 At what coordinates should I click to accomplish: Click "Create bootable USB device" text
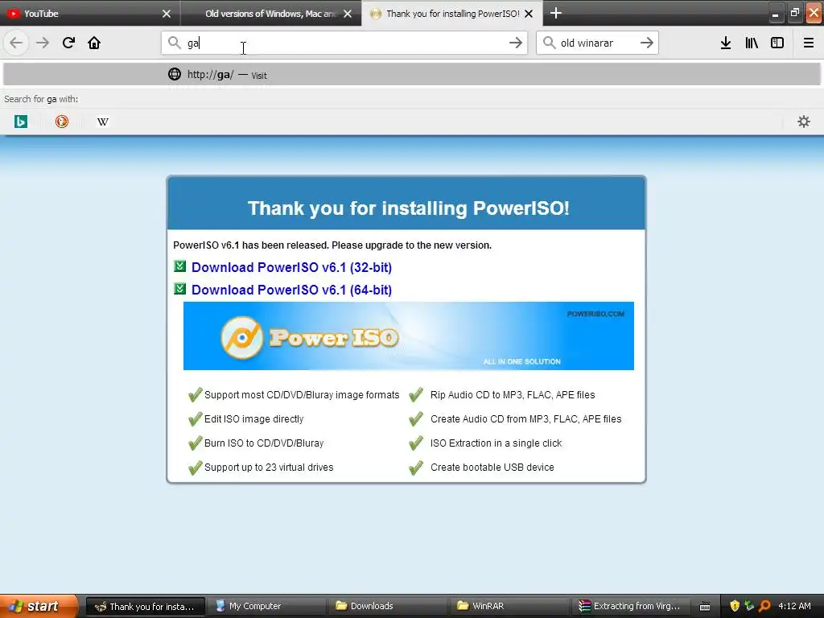pyautogui.click(x=492, y=468)
